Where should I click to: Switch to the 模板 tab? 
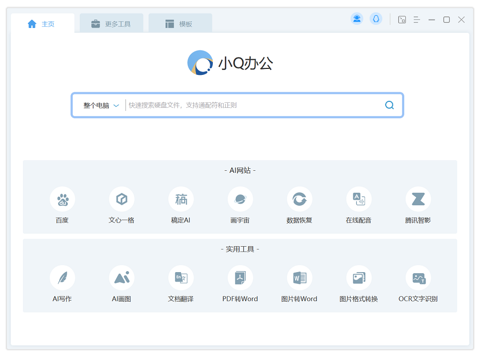pos(180,23)
